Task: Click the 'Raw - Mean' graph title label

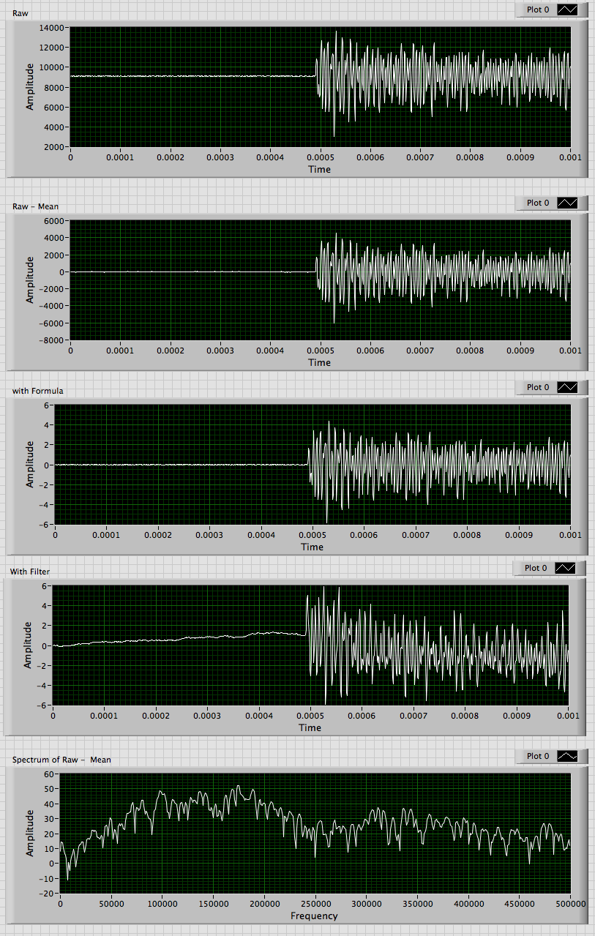Action: 36,206
